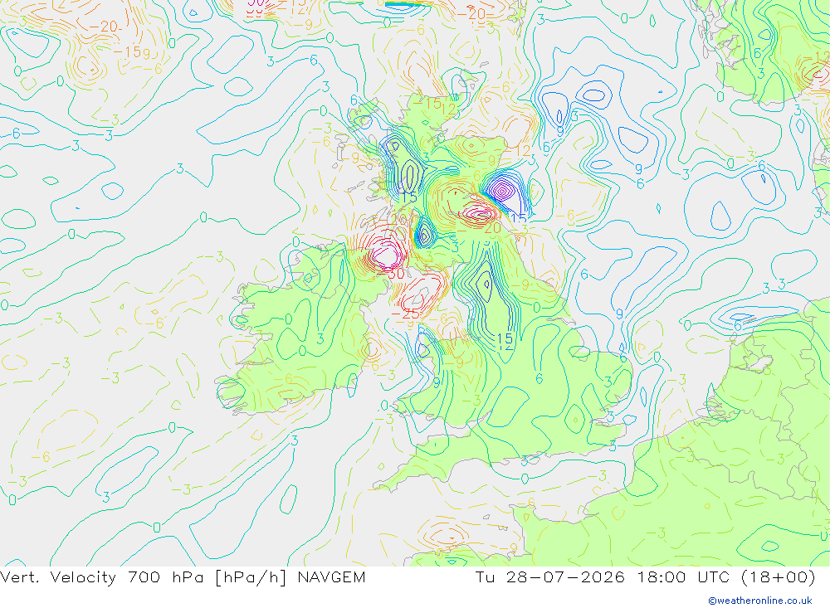Image resolution: width=830 pixels, height=608 pixels.
Task: Click the date text 'Tu 28-07-2026 18:00 UTC (18+00)'
Action: 645,577
